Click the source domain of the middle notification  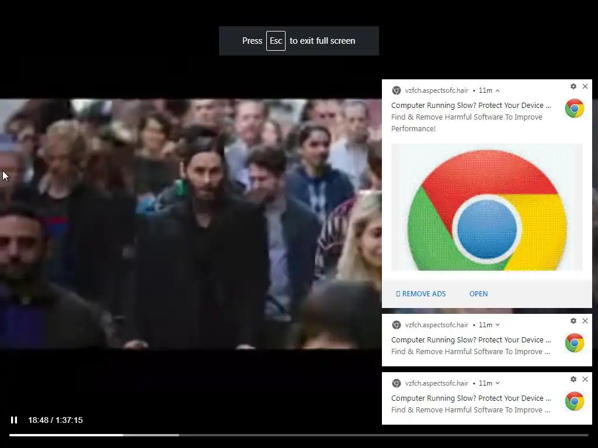tap(437, 325)
